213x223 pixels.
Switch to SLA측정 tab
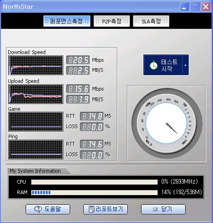(x=151, y=21)
